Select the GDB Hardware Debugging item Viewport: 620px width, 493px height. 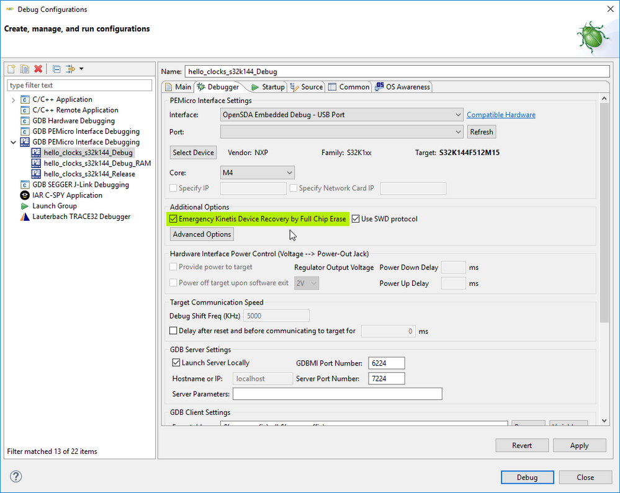[x=73, y=120]
